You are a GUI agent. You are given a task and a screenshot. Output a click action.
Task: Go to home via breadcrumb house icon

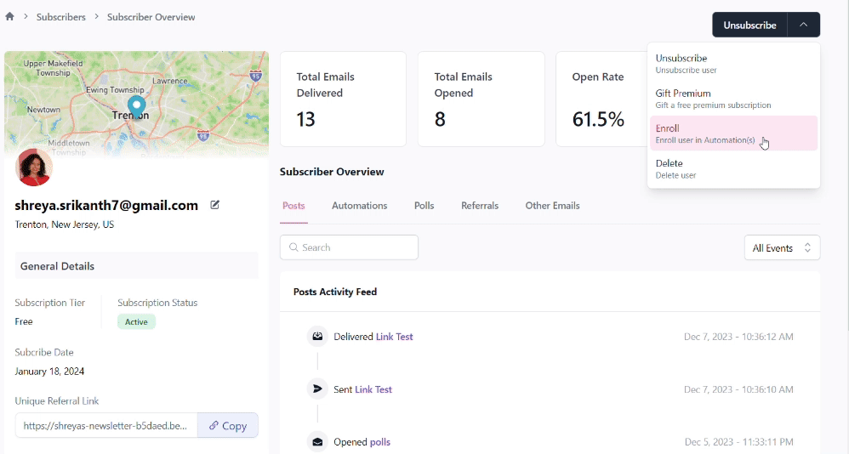pyautogui.click(x=9, y=16)
